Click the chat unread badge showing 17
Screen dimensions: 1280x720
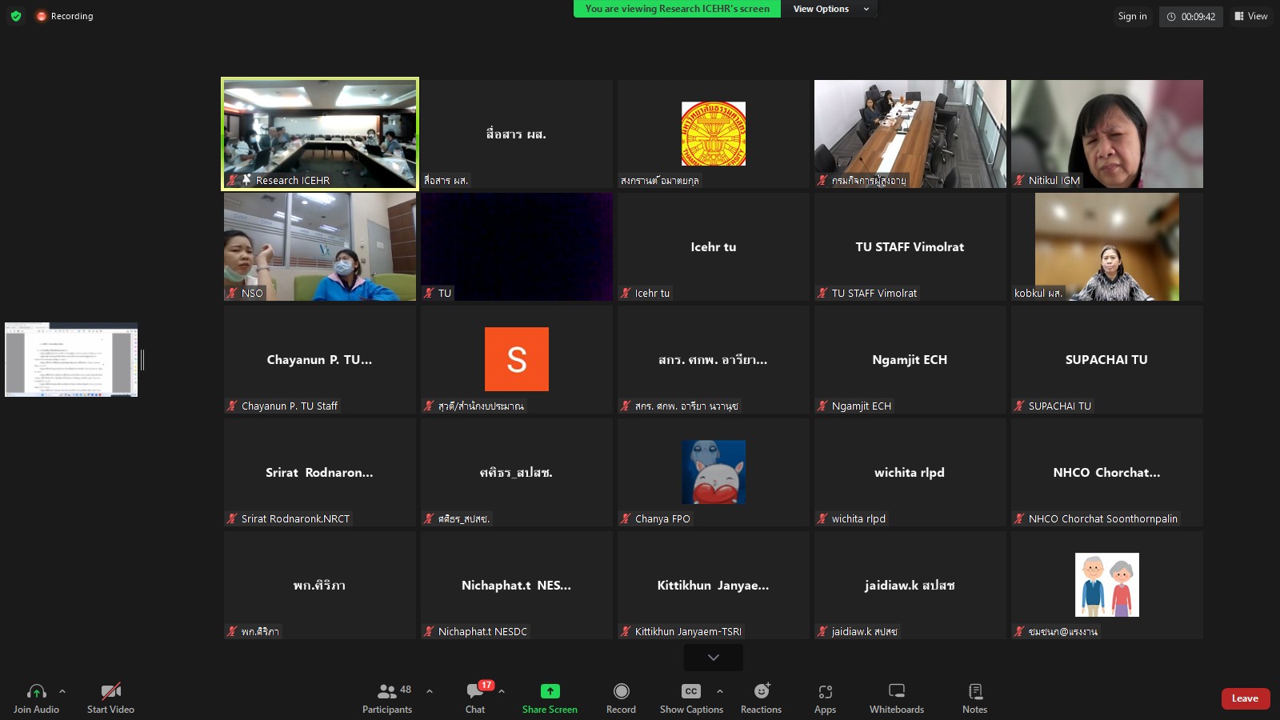pos(486,685)
